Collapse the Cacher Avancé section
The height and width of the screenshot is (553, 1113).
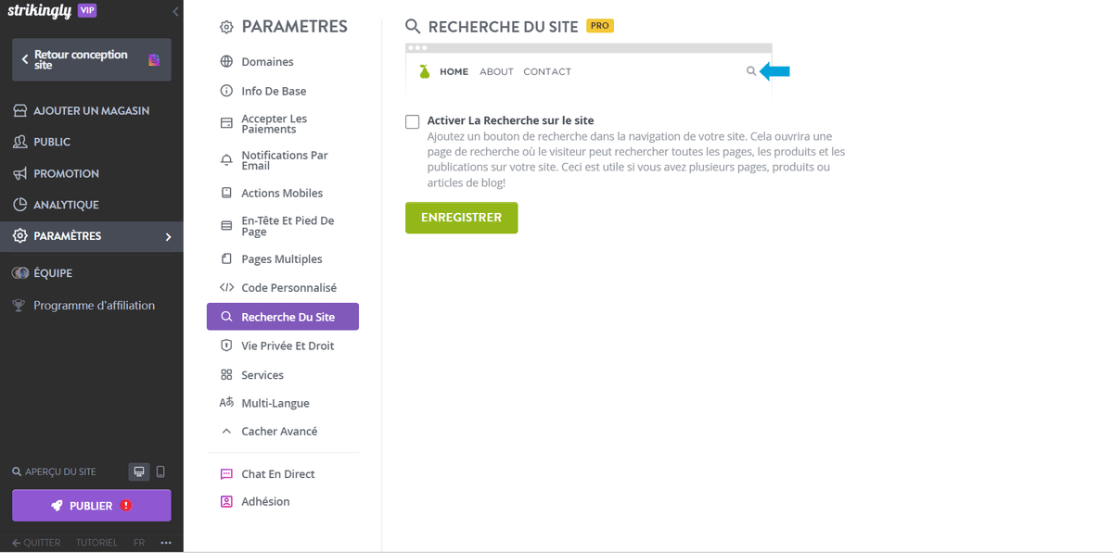coord(224,430)
